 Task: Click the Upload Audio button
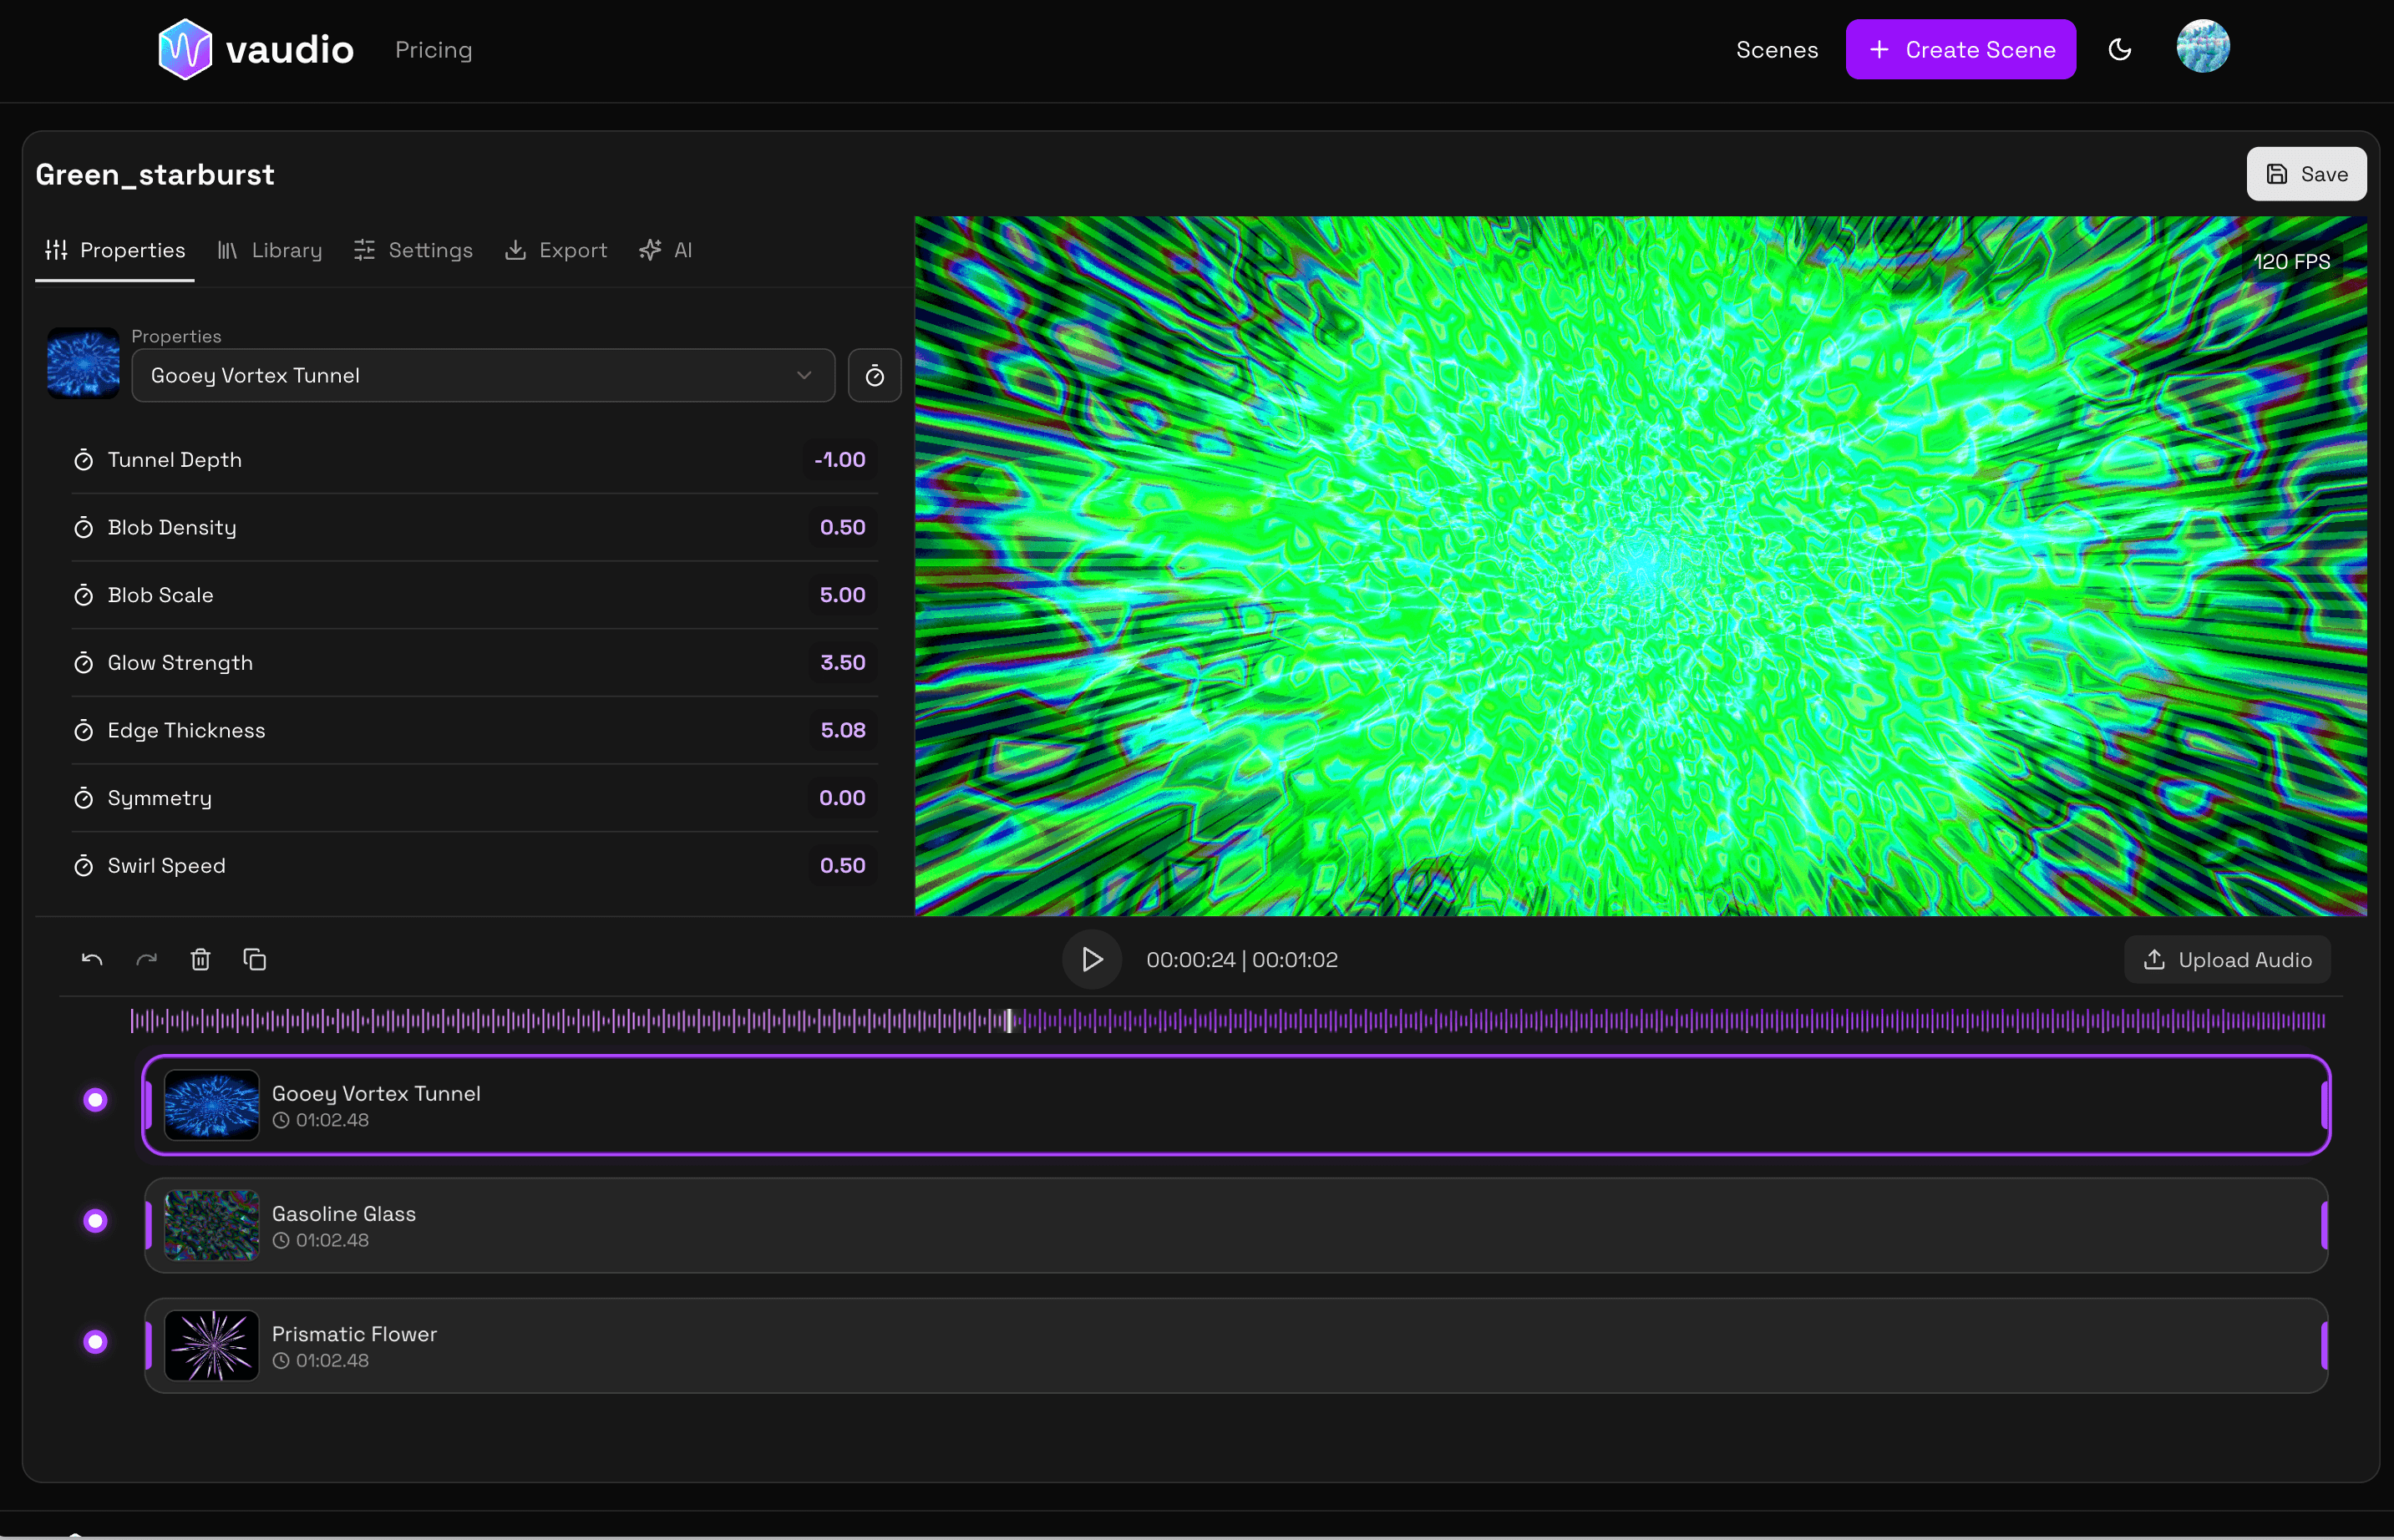[x=2227, y=960]
